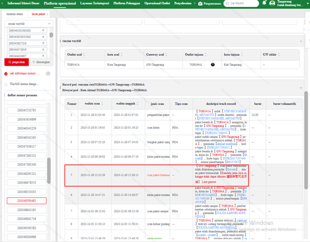
Task: Click the Cek Waybill search field
Action: point(241,3)
